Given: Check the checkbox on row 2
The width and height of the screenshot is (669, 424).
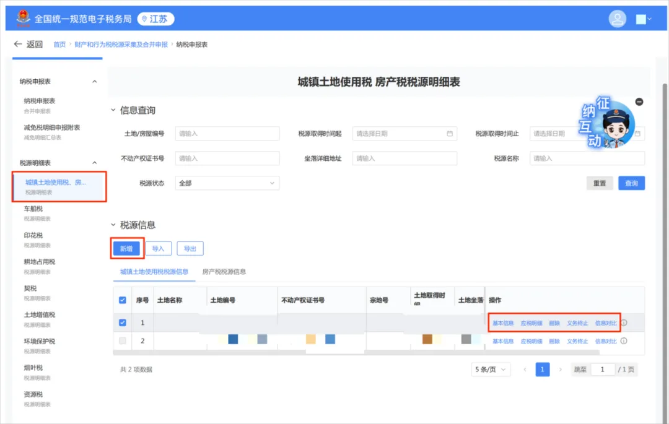Looking at the screenshot, I should (123, 340).
